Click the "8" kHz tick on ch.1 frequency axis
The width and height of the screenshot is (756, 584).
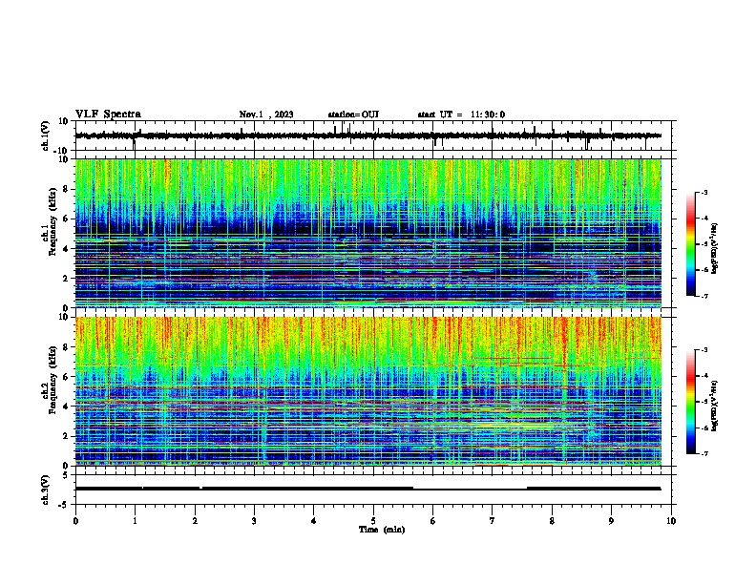click(67, 189)
